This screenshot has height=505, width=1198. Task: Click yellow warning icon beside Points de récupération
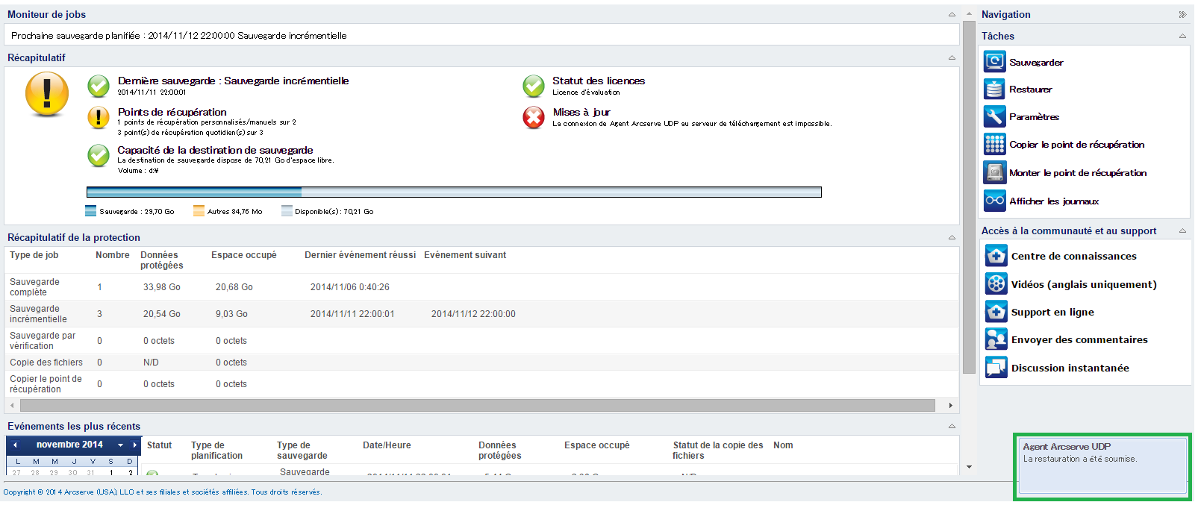pyautogui.click(x=99, y=117)
